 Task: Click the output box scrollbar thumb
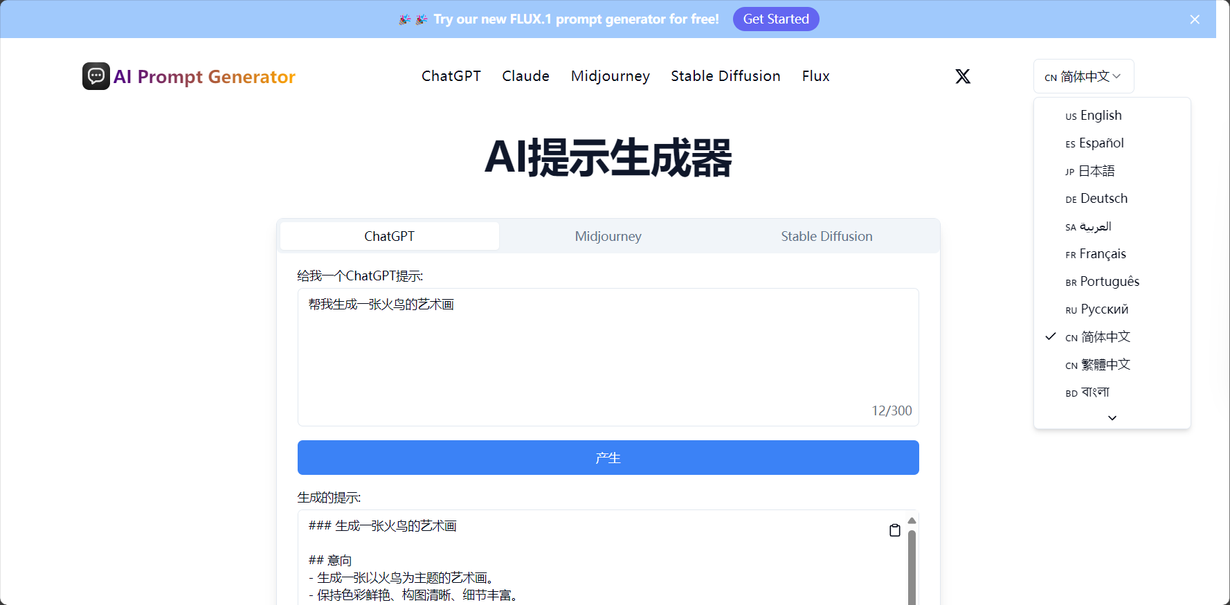point(912,568)
